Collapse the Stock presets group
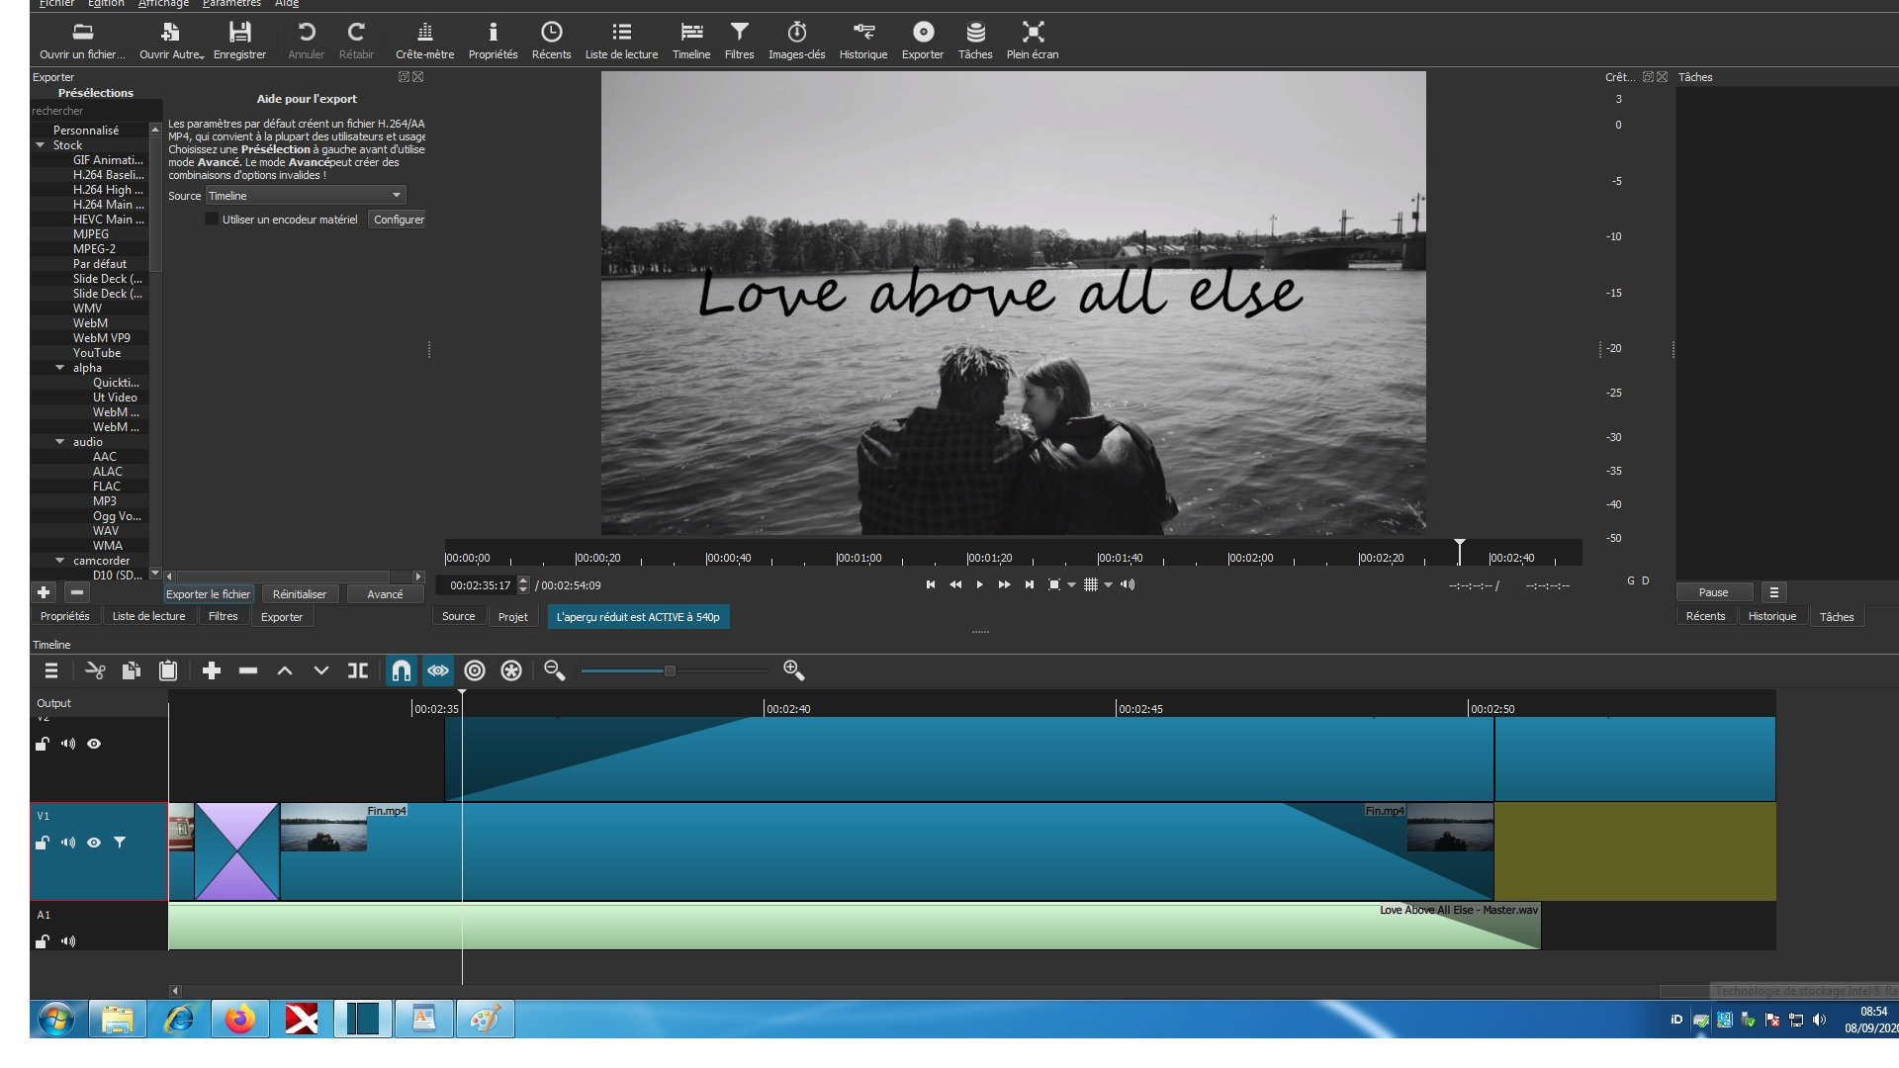 click(x=41, y=145)
